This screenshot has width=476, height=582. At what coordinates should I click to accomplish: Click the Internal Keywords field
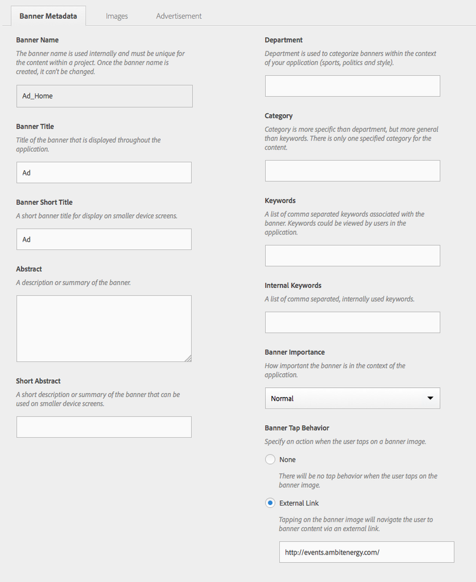point(352,322)
